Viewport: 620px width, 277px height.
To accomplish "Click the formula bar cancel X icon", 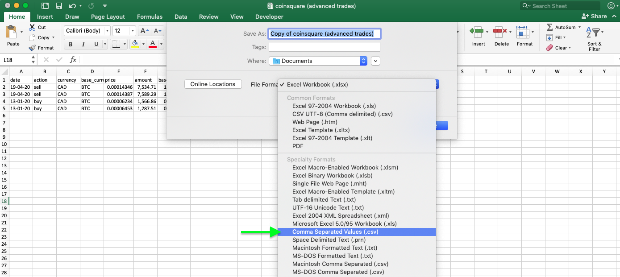I will tap(46, 59).
